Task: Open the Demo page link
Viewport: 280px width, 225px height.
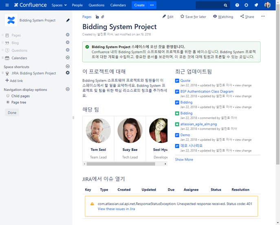Action: [185, 135]
